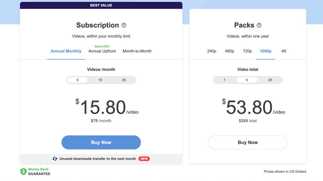323x181 pixels.
Task: Set subscription to 10 videos per month
Action: pos(100,80)
